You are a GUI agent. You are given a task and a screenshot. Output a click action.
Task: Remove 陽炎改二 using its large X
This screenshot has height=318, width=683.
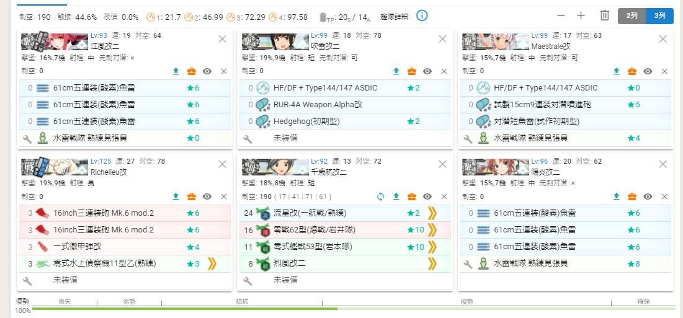point(663,164)
